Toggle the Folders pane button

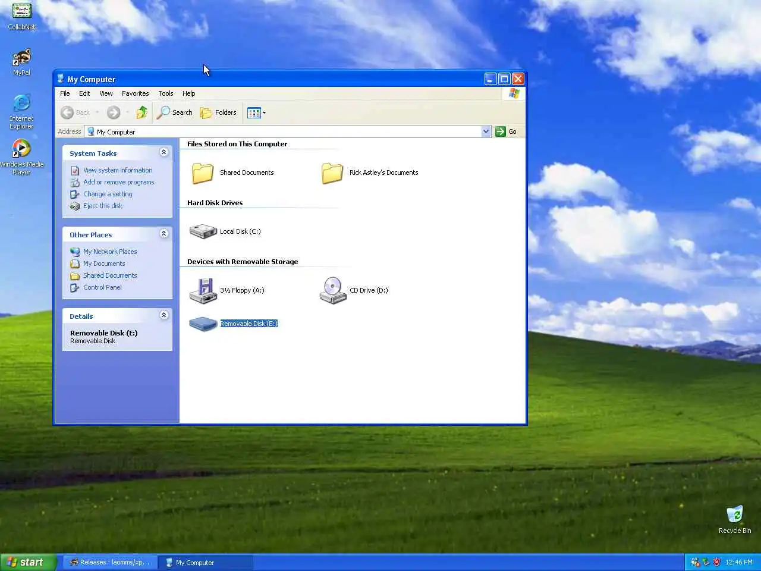[218, 112]
